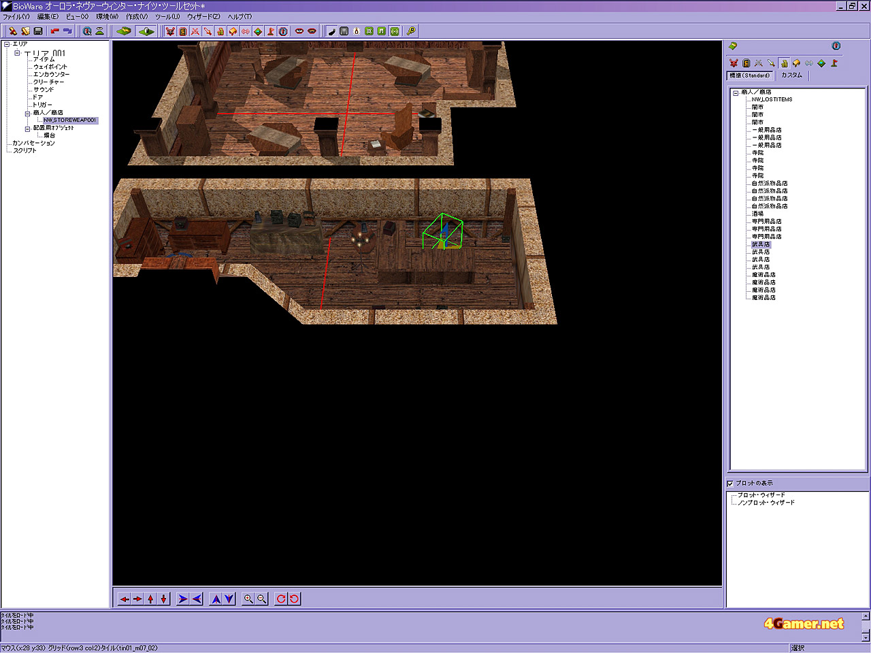Switch to the 標準(Standard) palette tab
Image resolution: width=871 pixels, height=653 pixels.
tap(750, 76)
